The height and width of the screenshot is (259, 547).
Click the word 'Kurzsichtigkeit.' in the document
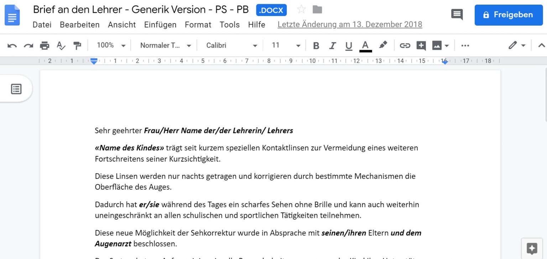[x=195, y=159]
